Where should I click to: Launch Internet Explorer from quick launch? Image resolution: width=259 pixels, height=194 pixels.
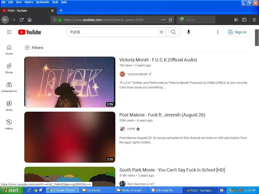click(x=30, y=190)
